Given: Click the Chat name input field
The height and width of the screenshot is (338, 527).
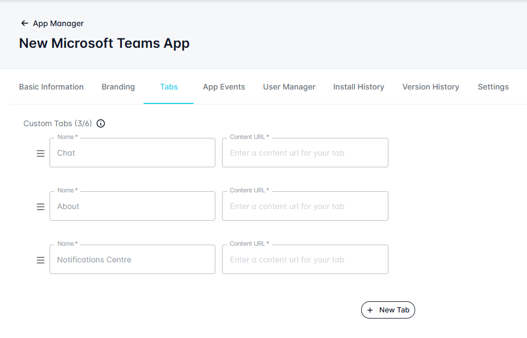Looking at the screenshot, I should pyautogui.click(x=132, y=153).
